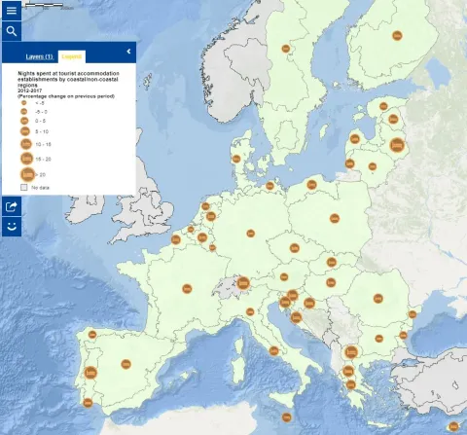Click the Bulgaria Black Sea coast marker

pyautogui.click(x=403, y=336)
